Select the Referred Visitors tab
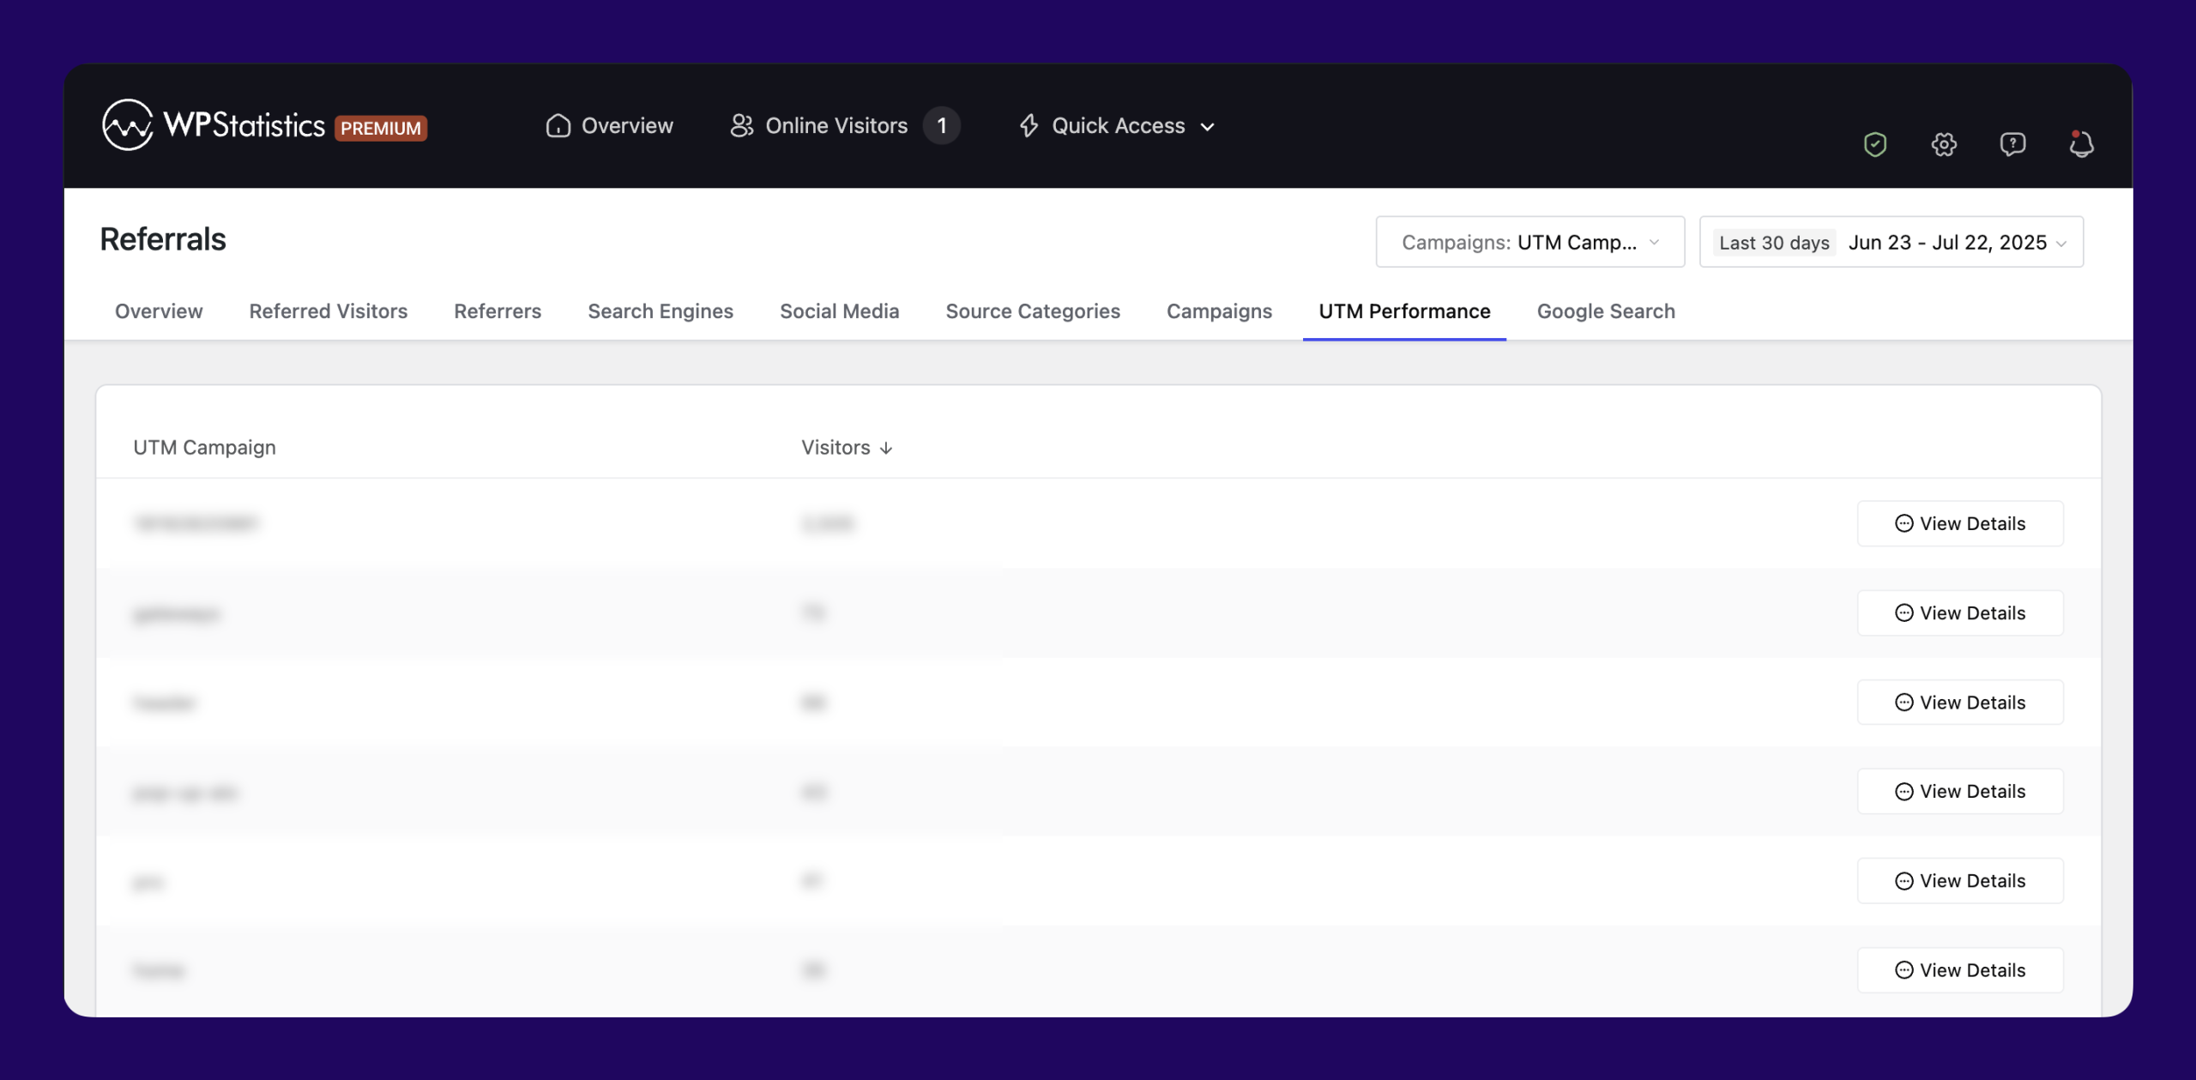The image size is (2196, 1080). 329,311
